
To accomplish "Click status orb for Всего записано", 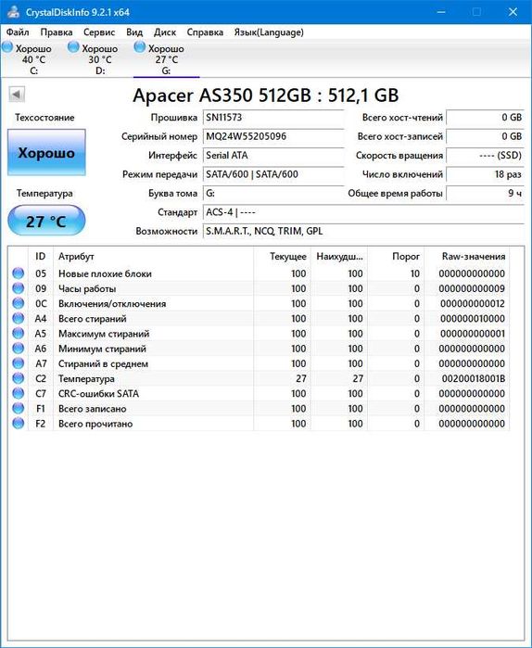I will click(x=19, y=408).
